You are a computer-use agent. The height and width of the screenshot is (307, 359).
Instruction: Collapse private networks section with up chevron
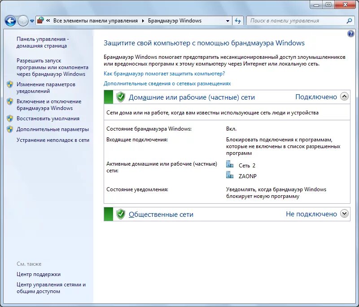click(x=344, y=96)
